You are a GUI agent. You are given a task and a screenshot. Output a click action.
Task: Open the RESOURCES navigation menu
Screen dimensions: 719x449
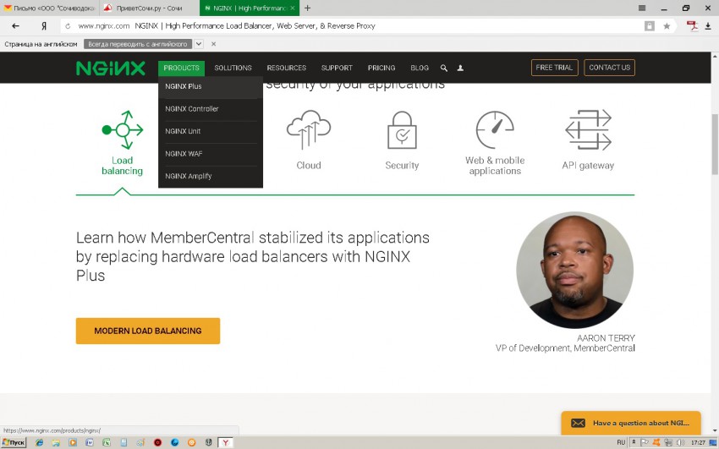coord(286,68)
